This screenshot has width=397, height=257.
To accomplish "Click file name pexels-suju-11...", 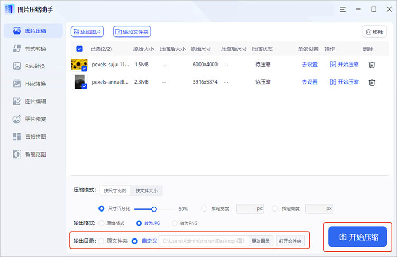I will pyautogui.click(x=110, y=65).
